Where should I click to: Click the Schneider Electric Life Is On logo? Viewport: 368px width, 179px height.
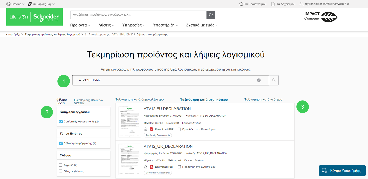pos(34,17)
